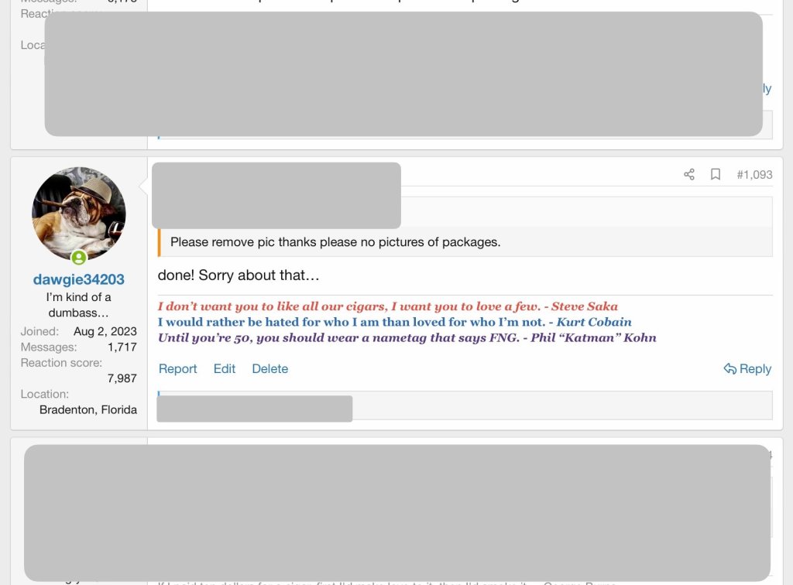Click the Aug 2, 2023 joined date
Viewport: 793px width, 585px height.
[105, 332]
